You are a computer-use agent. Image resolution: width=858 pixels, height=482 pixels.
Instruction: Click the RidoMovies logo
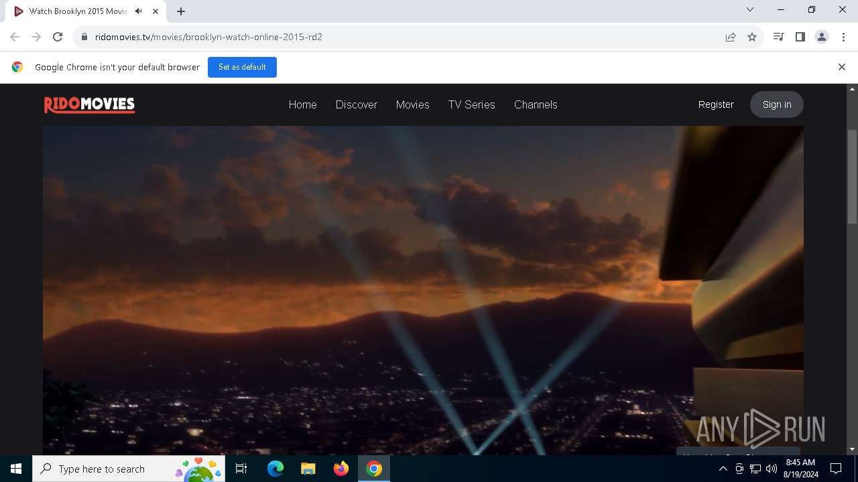click(89, 104)
